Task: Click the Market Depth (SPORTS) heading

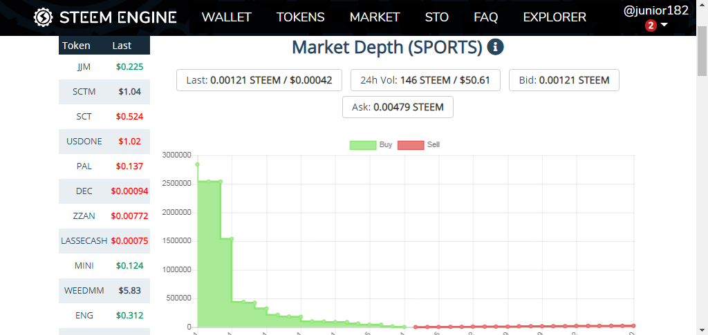Action: point(387,48)
